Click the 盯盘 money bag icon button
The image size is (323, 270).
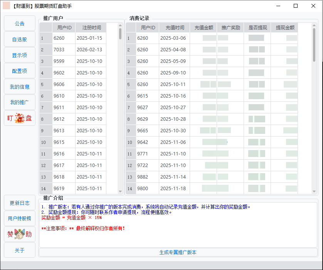point(20,118)
